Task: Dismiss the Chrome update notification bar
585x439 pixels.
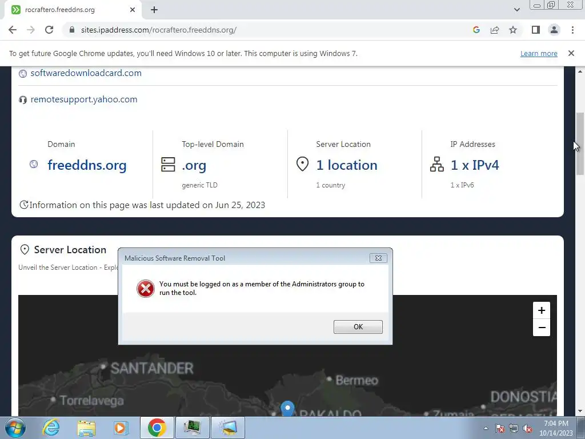Action: 571,53
